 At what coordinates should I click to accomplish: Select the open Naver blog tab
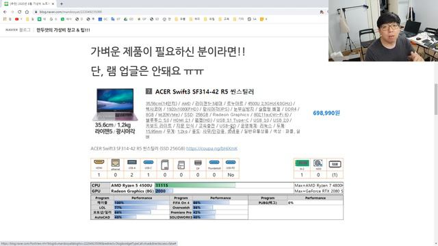(x=29, y=4)
